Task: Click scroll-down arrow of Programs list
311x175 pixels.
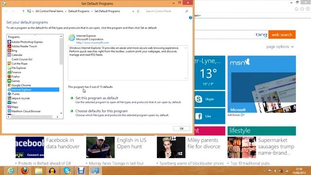Action: (61, 113)
